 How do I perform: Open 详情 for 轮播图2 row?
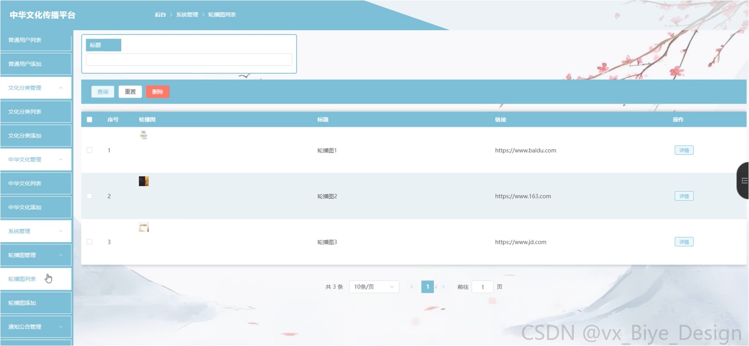pyautogui.click(x=684, y=196)
